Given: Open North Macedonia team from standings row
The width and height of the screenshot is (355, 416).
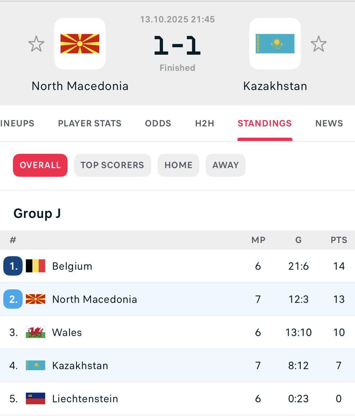Looking at the screenshot, I should point(94,299).
